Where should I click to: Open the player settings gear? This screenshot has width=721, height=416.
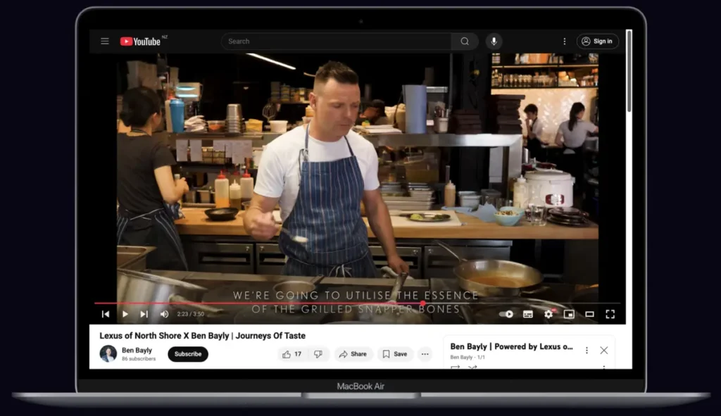point(548,314)
